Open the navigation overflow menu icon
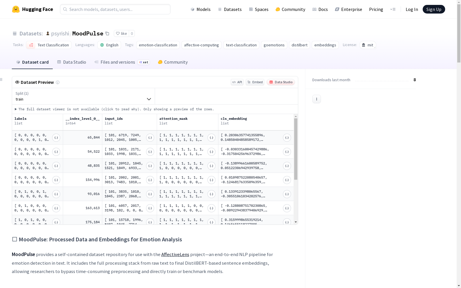 click(x=393, y=9)
